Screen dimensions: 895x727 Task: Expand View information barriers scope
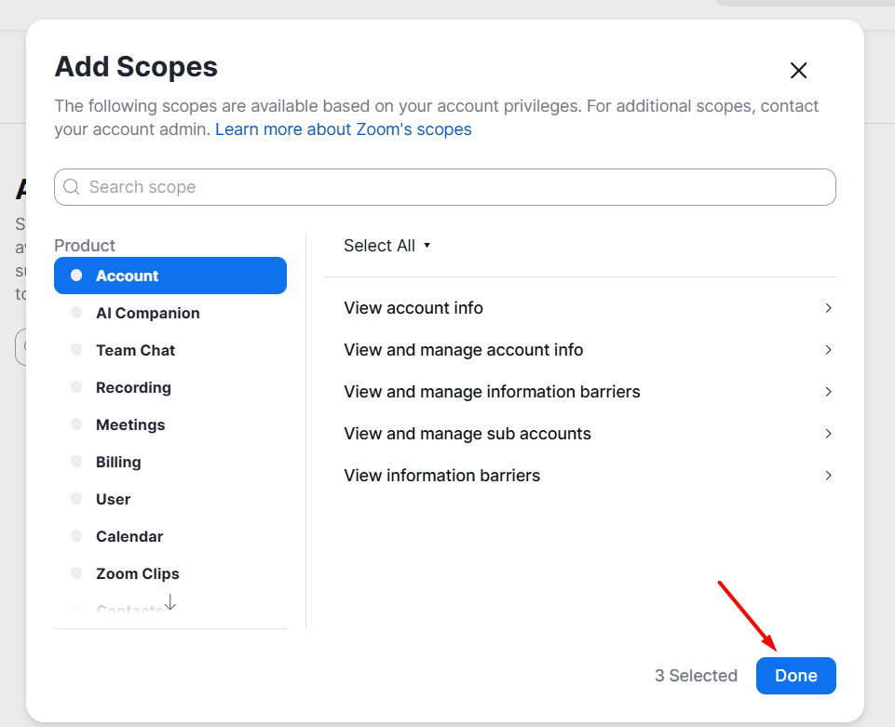point(828,476)
